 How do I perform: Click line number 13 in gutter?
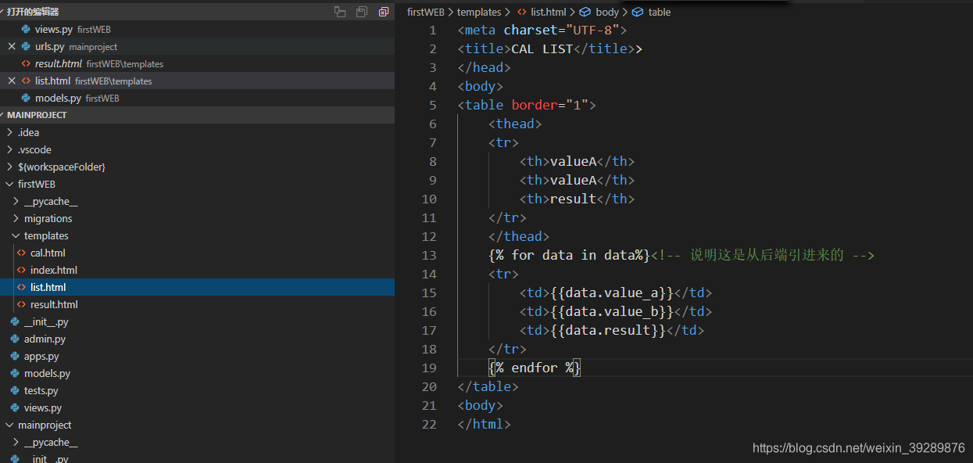[x=429, y=255]
